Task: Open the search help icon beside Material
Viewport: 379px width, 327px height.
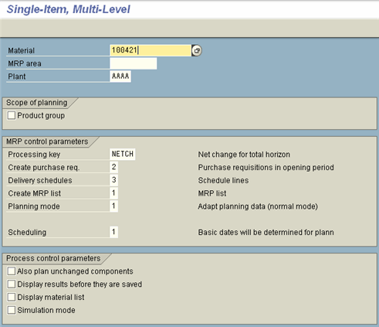Action: click(197, 50)
